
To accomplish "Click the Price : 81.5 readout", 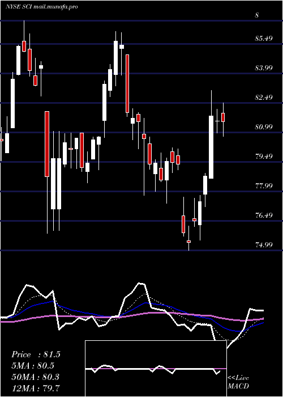I will [36, 354].
